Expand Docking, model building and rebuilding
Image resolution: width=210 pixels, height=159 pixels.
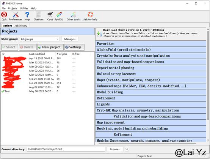click(151, 128)
